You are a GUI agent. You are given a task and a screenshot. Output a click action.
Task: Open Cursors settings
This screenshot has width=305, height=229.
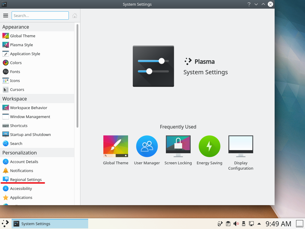click(x=37, y=89)
